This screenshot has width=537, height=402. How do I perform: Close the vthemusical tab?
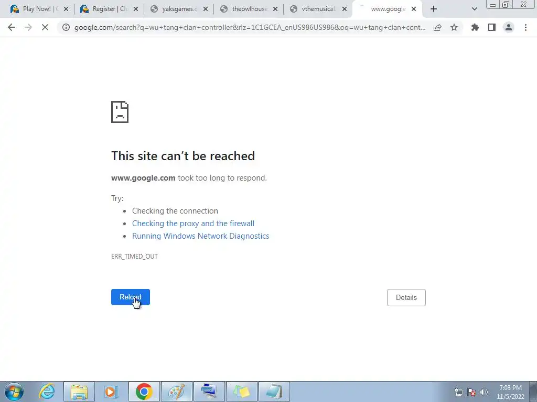coord(345,9)
